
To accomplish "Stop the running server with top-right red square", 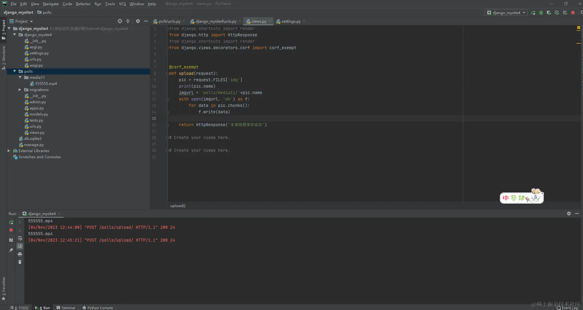I will coord(573,13).
